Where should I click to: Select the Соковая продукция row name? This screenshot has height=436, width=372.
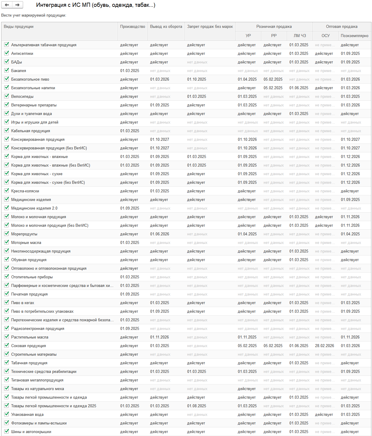(28, 346)
